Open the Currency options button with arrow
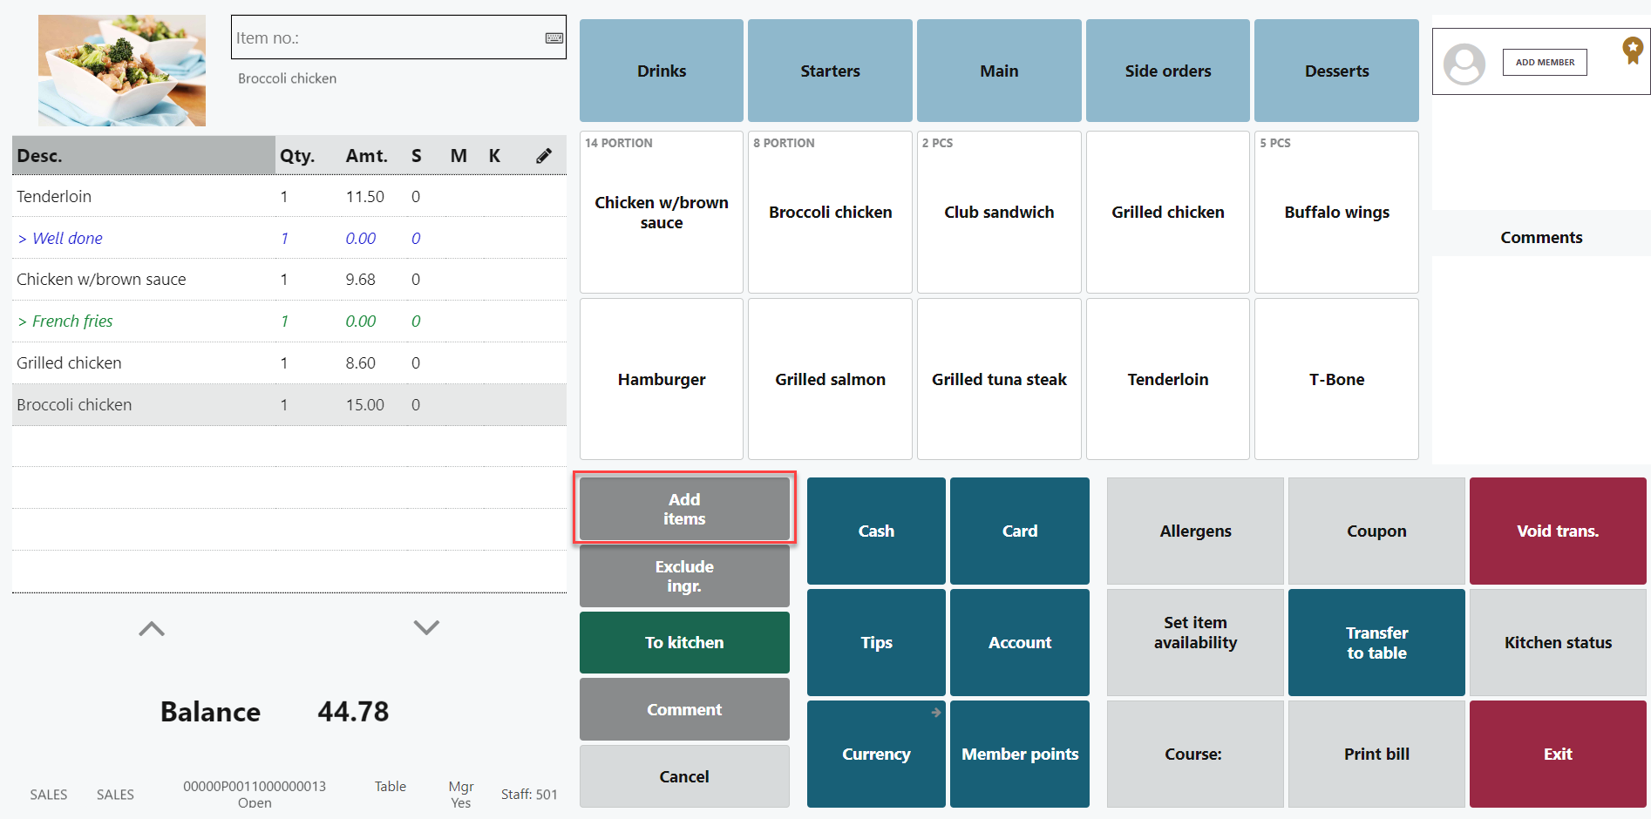 (x=875, y=754)
